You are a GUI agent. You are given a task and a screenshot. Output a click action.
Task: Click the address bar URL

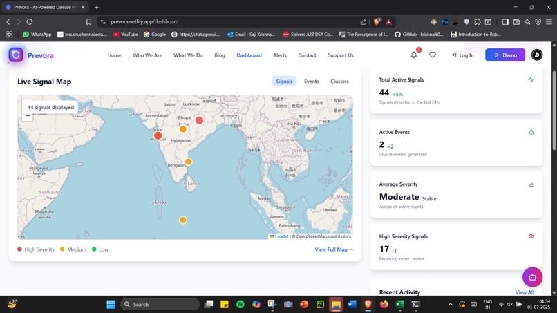coord(144,21)
